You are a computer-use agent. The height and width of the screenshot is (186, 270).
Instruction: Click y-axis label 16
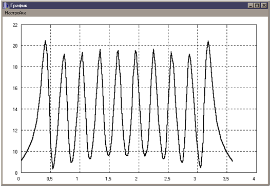click(15, 88)
